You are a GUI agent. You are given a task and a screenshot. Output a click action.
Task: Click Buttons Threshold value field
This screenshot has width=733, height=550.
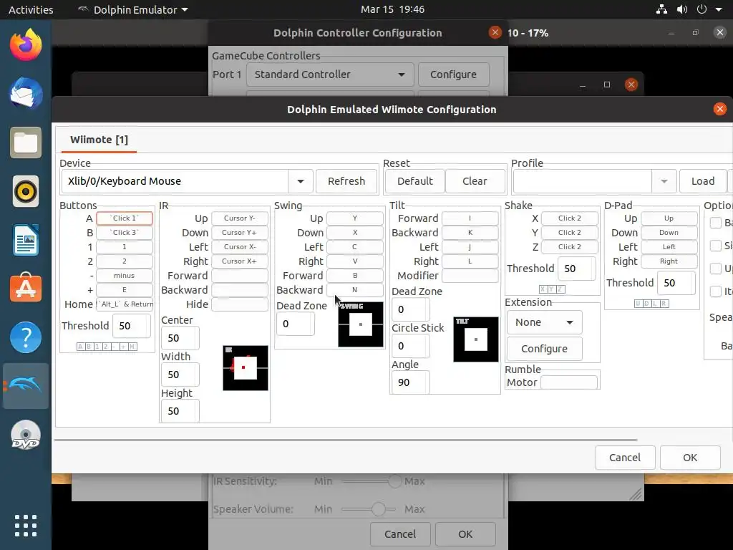coord(132,326)
